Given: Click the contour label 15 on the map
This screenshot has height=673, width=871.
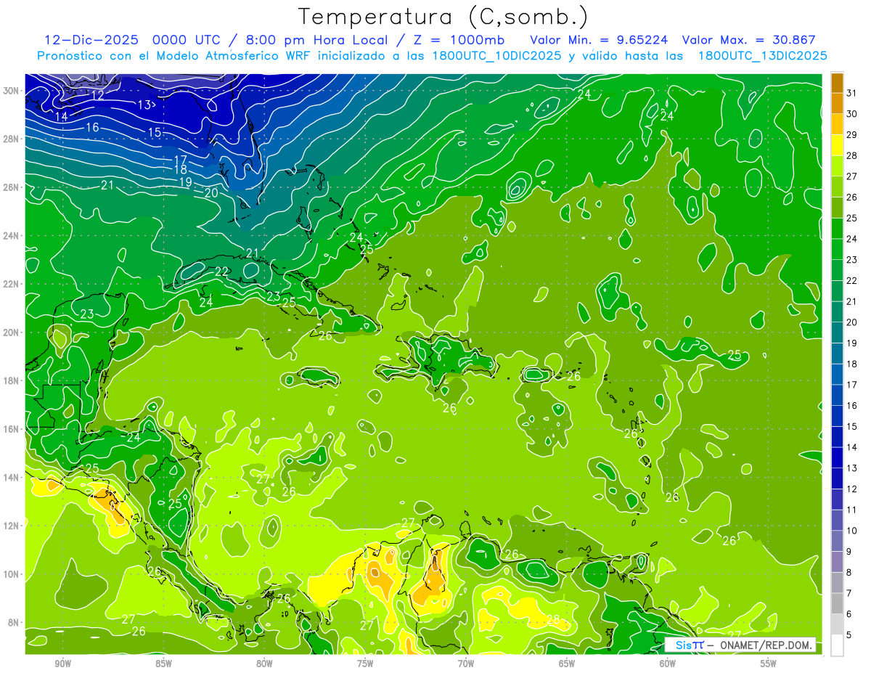Looking at the screenshot, I should click(155, 132).
